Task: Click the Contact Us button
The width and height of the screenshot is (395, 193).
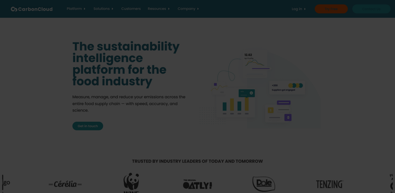Action: [371, 9]
